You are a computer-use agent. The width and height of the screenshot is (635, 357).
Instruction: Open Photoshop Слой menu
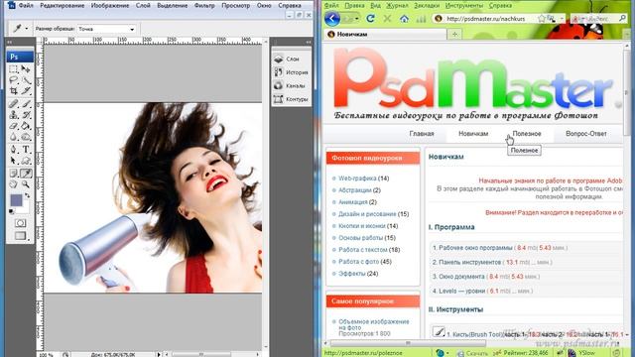click(x=143, y=6)
